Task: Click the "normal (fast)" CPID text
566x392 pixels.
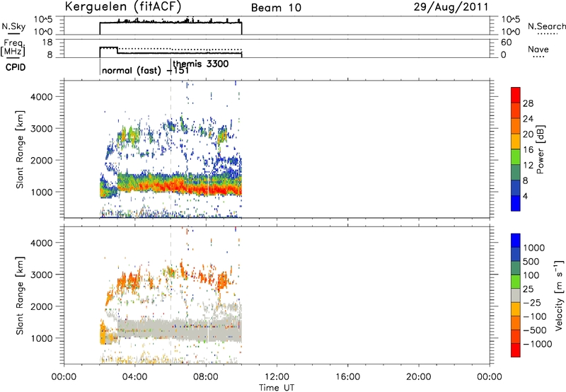Action: coord(132,70)
